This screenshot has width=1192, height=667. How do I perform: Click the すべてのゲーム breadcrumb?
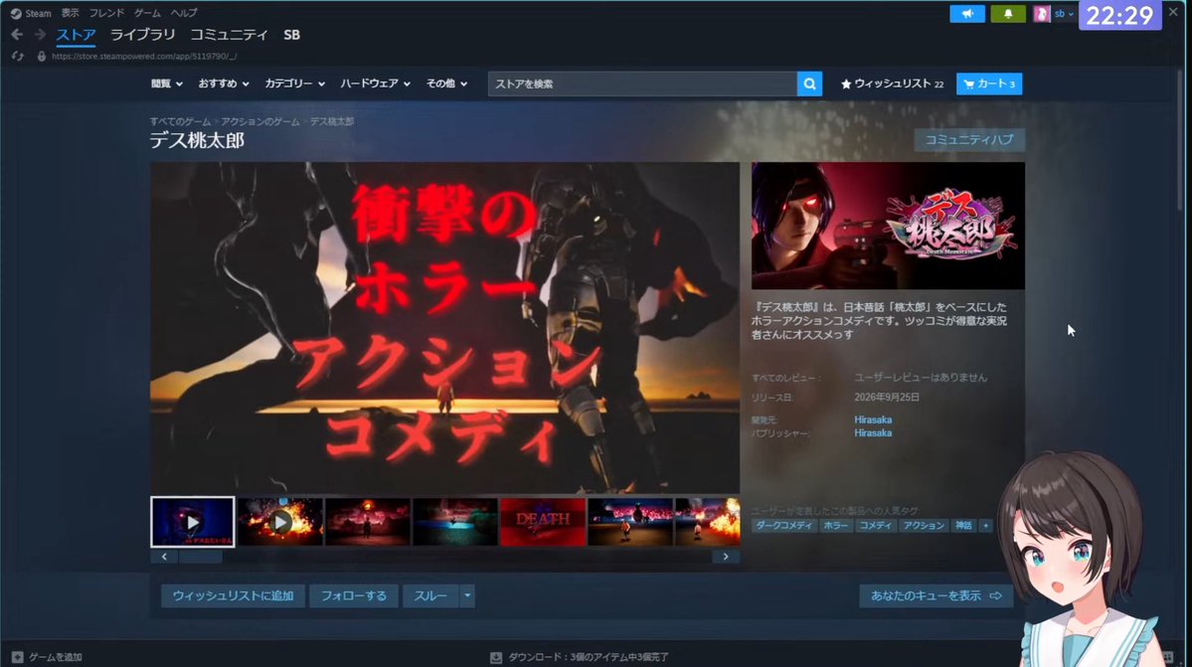[180, 121]
